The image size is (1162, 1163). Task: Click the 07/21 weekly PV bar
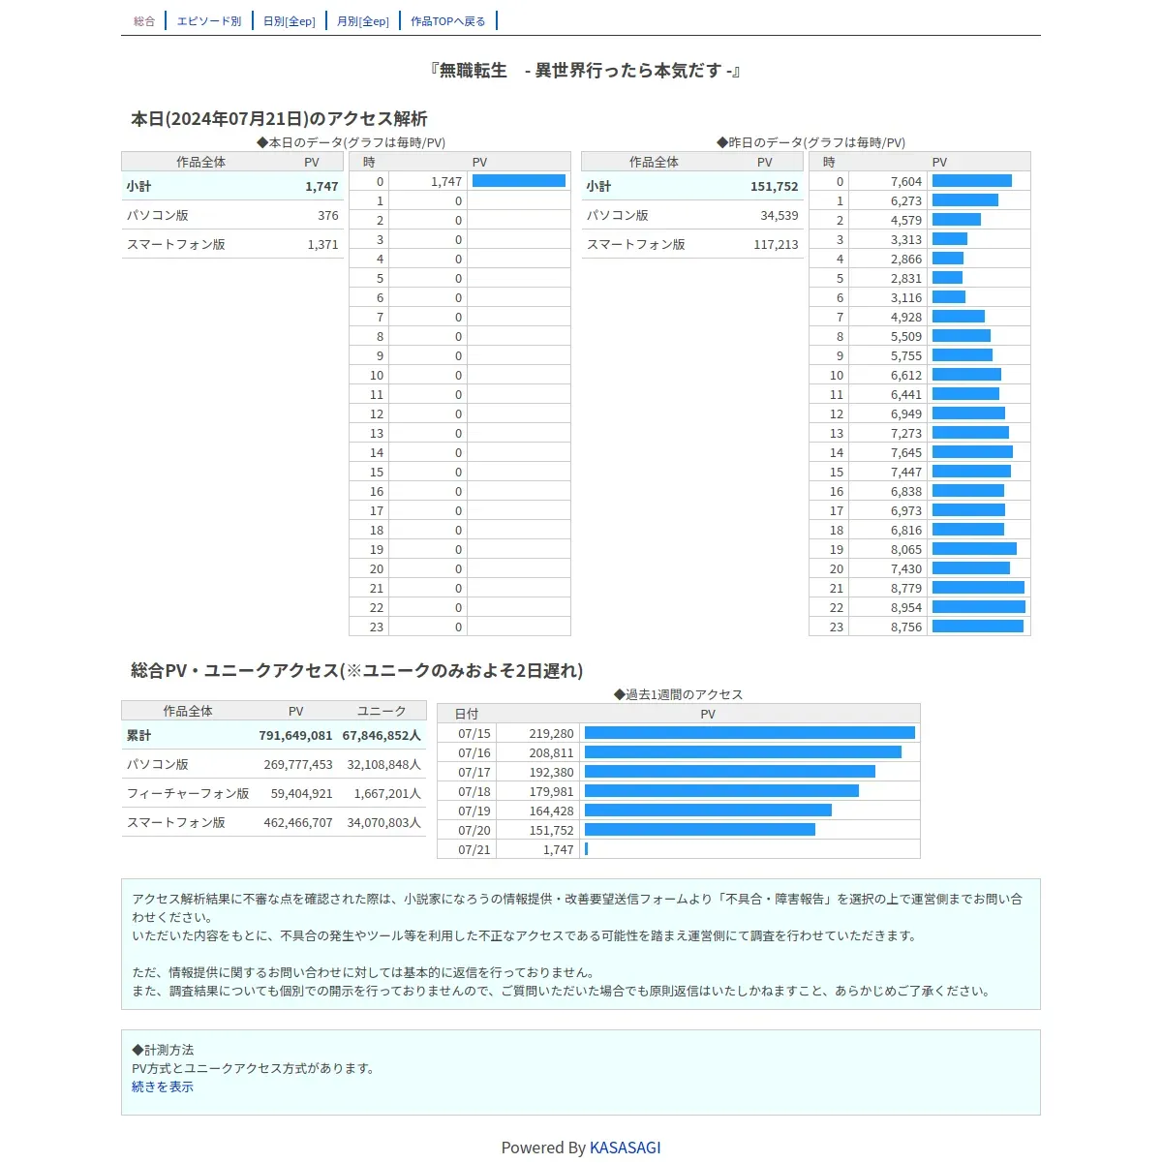tap(586, 849)
